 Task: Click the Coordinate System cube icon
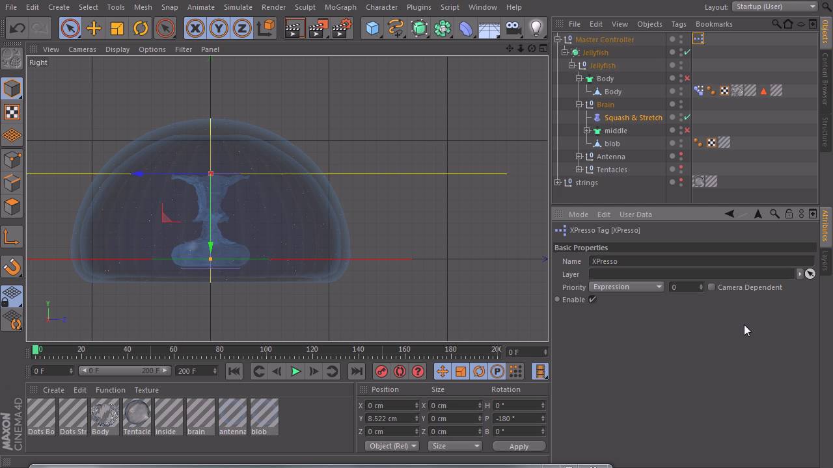coord(266,28)
